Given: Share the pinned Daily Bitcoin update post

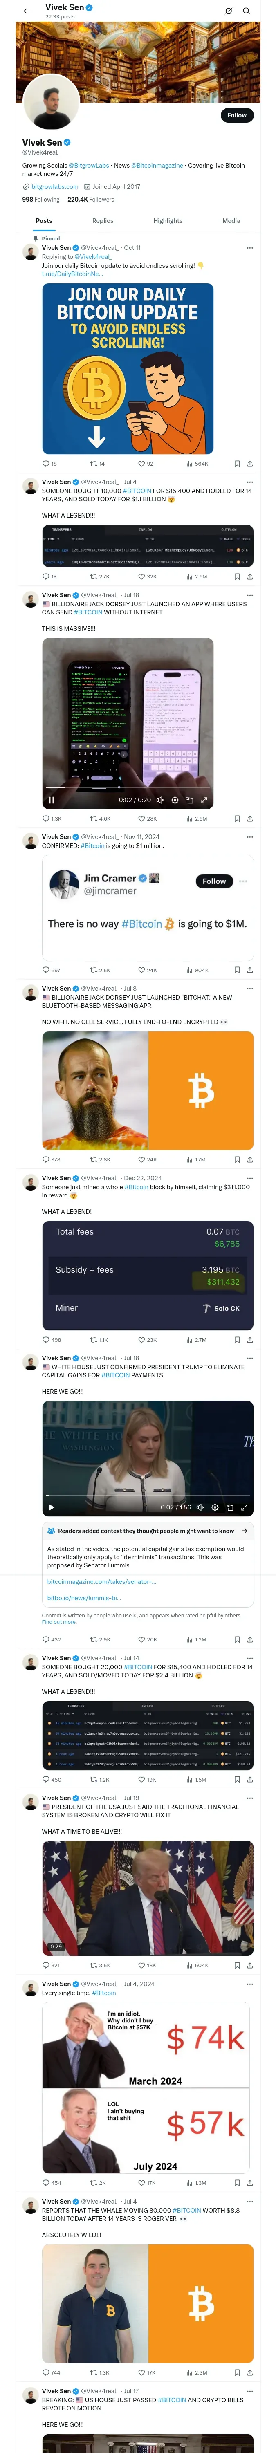Looking at the screenshot, I should (250, 464).
